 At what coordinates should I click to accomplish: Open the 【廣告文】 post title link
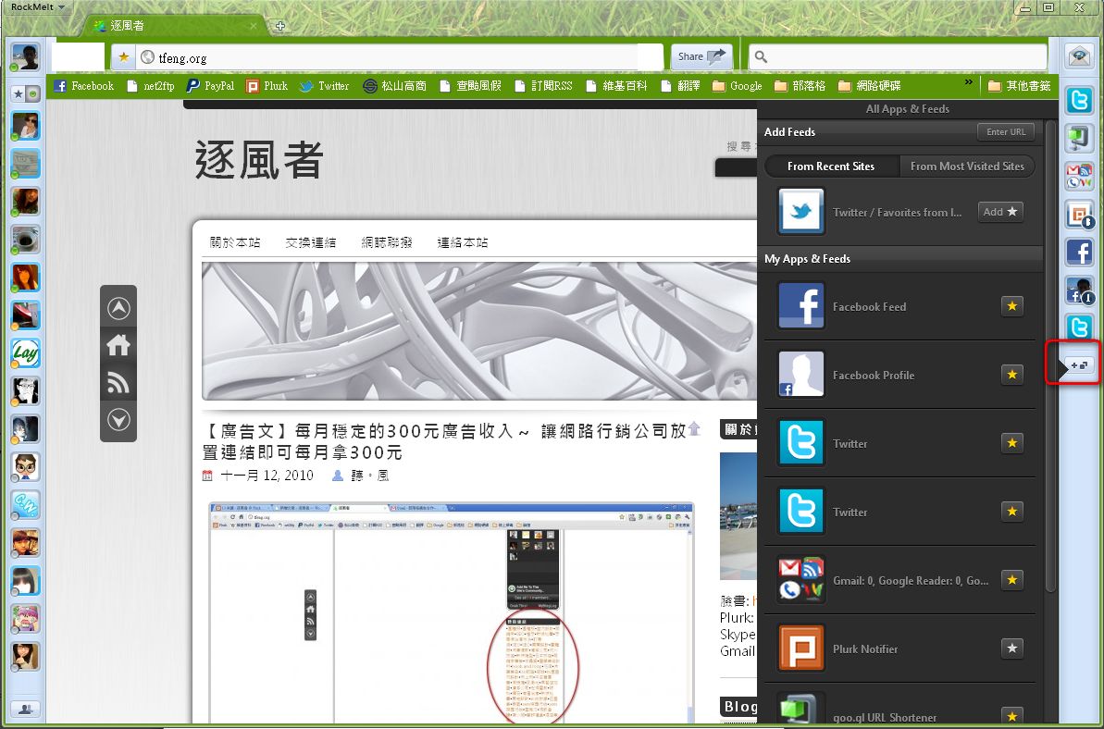pos(444,440)
